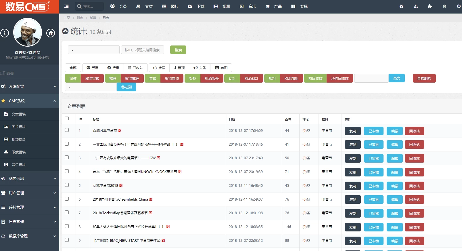Collapse the 统计 panel chevron icon
Screen dimensions: 462x251
point(66,31)
